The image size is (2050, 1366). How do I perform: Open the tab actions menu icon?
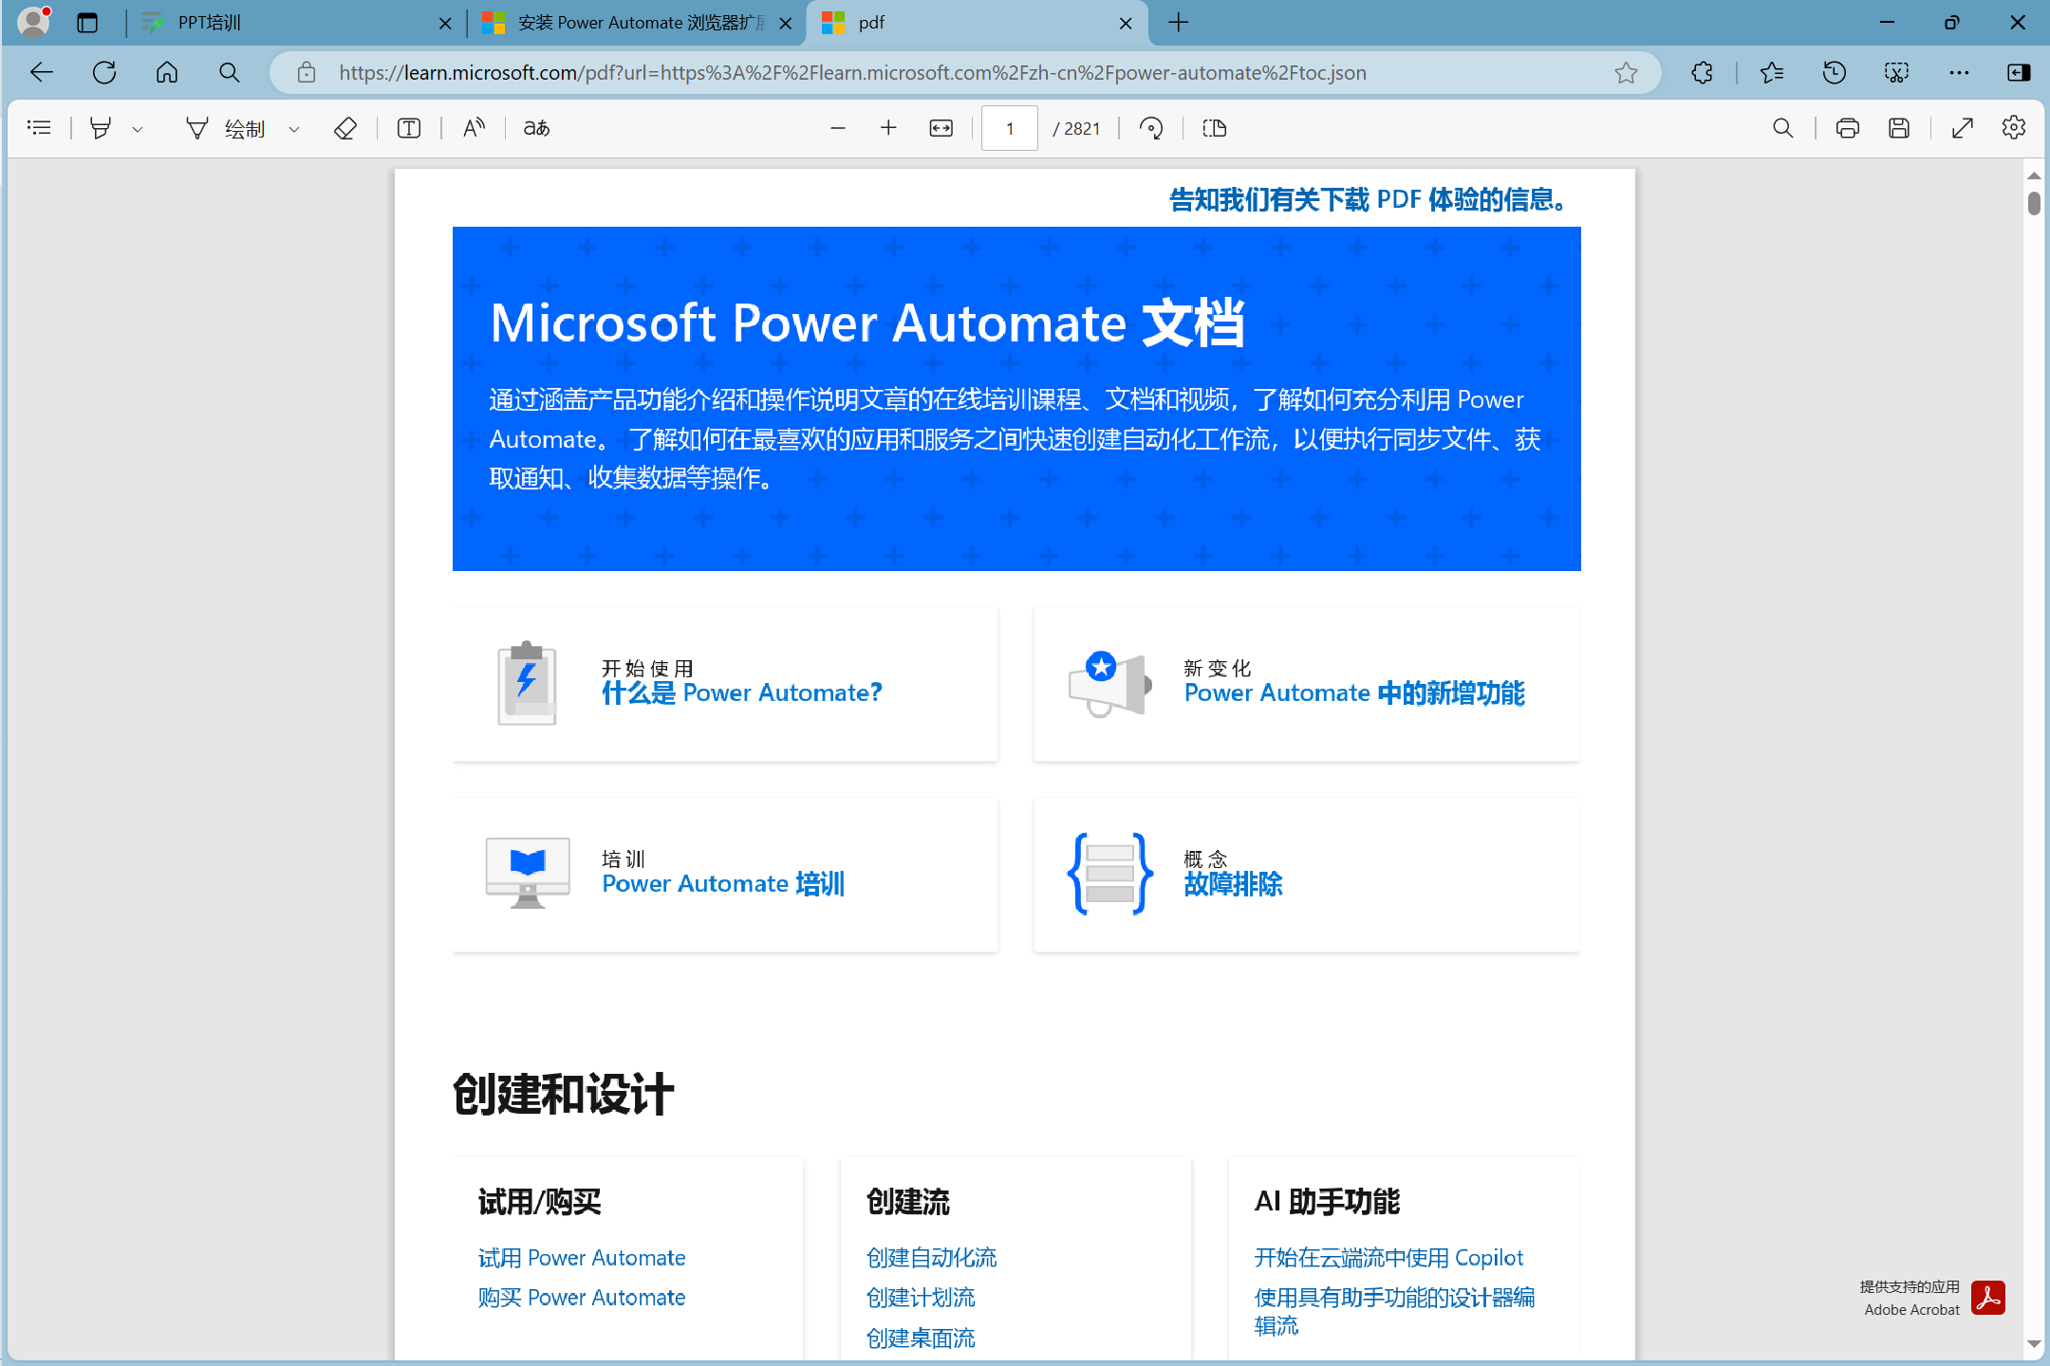87,23
